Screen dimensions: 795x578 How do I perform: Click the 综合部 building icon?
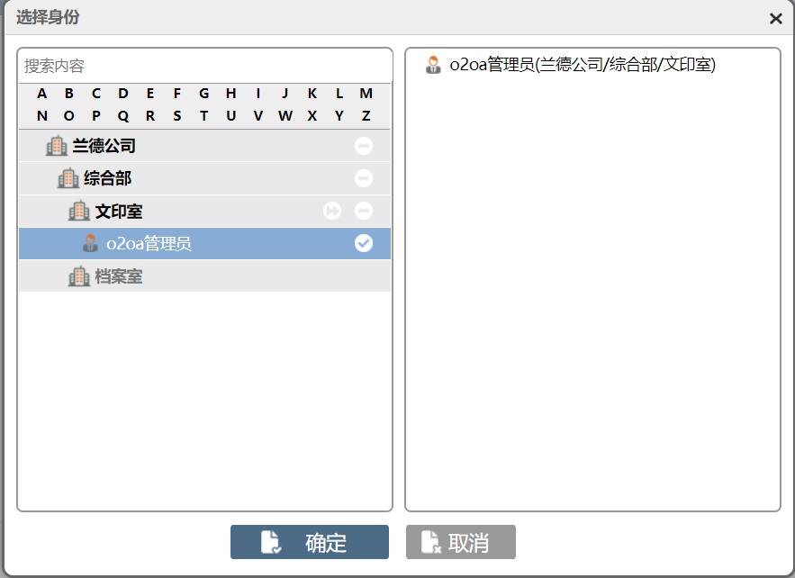[68, 178]
